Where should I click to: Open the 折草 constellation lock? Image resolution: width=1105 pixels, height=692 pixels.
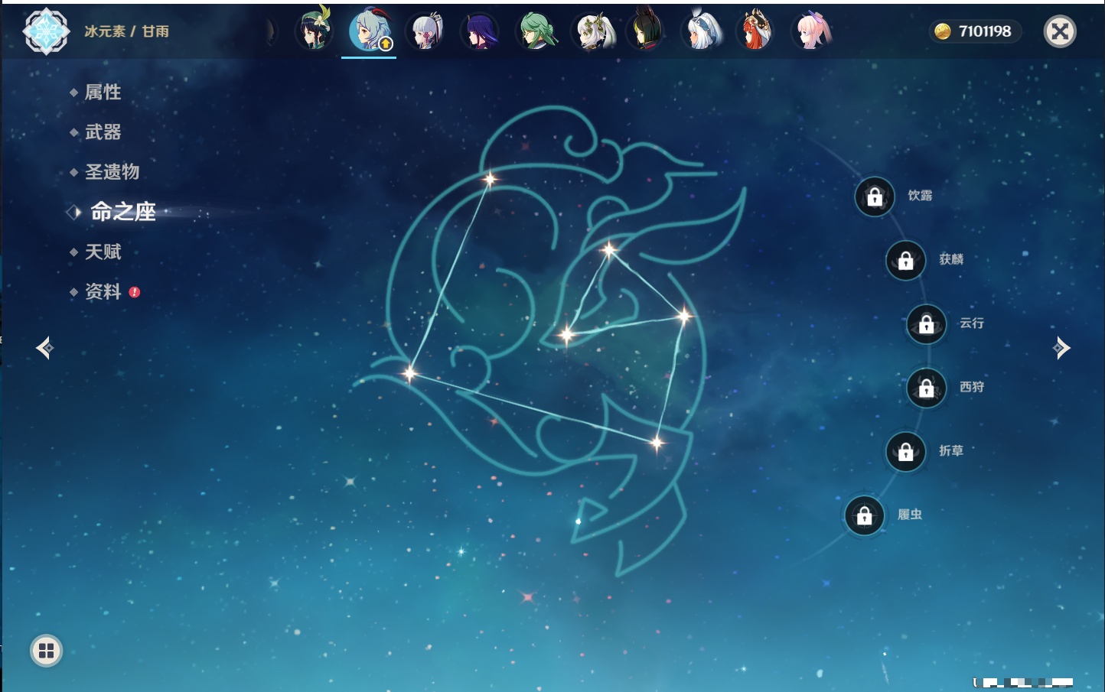(x=905, y=452)
